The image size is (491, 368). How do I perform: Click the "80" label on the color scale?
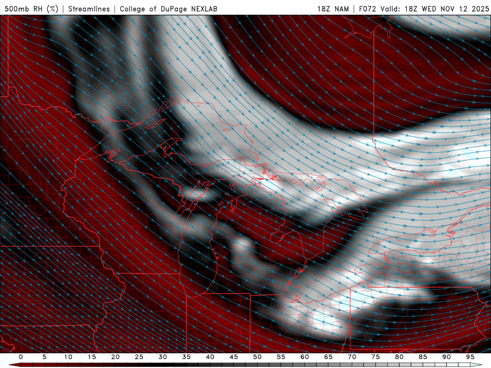[400, 357]
